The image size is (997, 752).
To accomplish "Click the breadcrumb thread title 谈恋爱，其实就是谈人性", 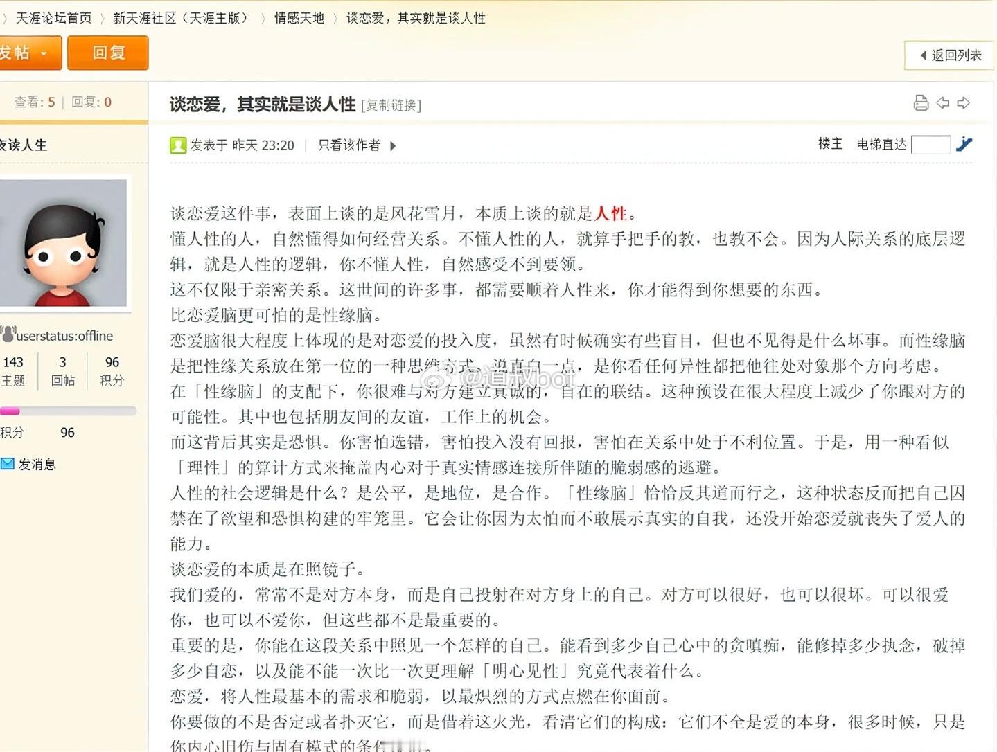I will pyautogui.click(x=416, y=18).
